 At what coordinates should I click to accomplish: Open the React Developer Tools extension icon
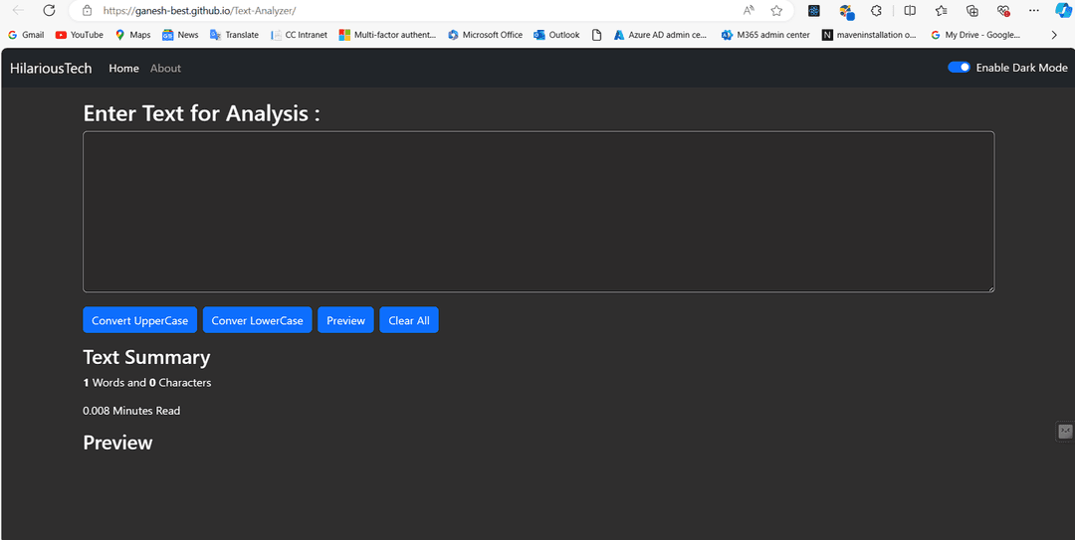[x=814, y=10]
